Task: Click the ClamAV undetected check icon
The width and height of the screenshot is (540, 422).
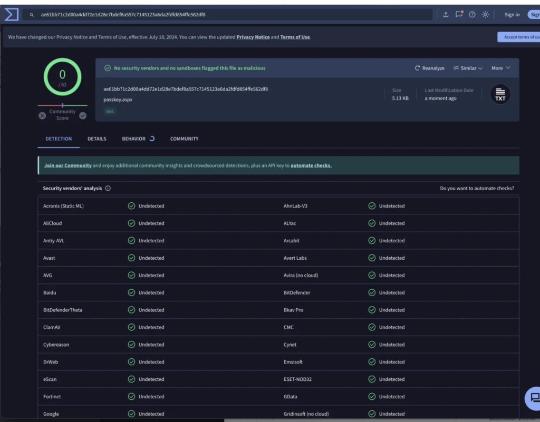Action: click(x=131, y=327)
